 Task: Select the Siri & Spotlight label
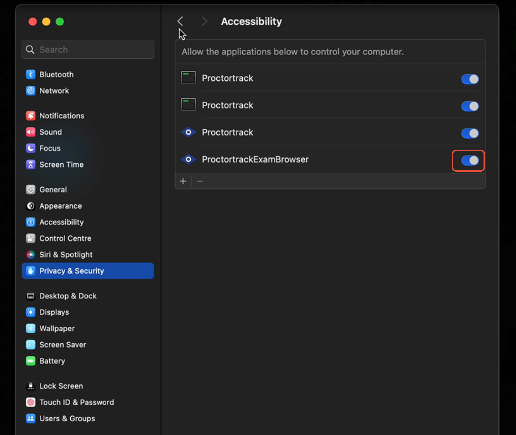(x=66, y=255)
